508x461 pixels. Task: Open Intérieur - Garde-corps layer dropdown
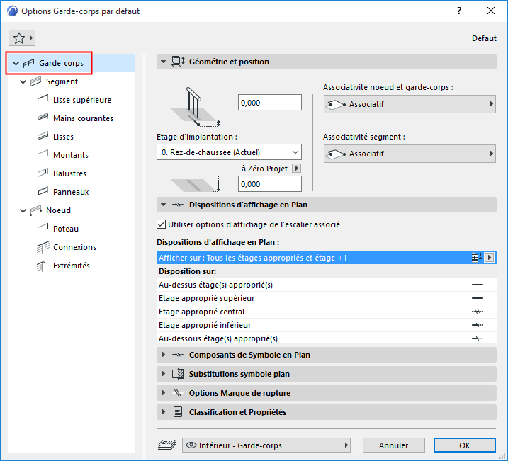coord(266,445)
